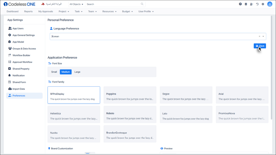The width and height of the screenshot is (276, 155).
Task: Open the Reports tab
Action: (x=28, y=11)
